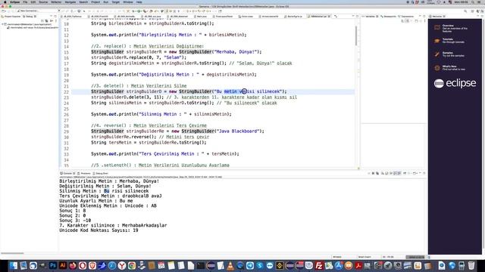Open Illustrator from the Dock
Image resolution: width=485 pixels, height=272 pixels.
click(x=63, y=265)
